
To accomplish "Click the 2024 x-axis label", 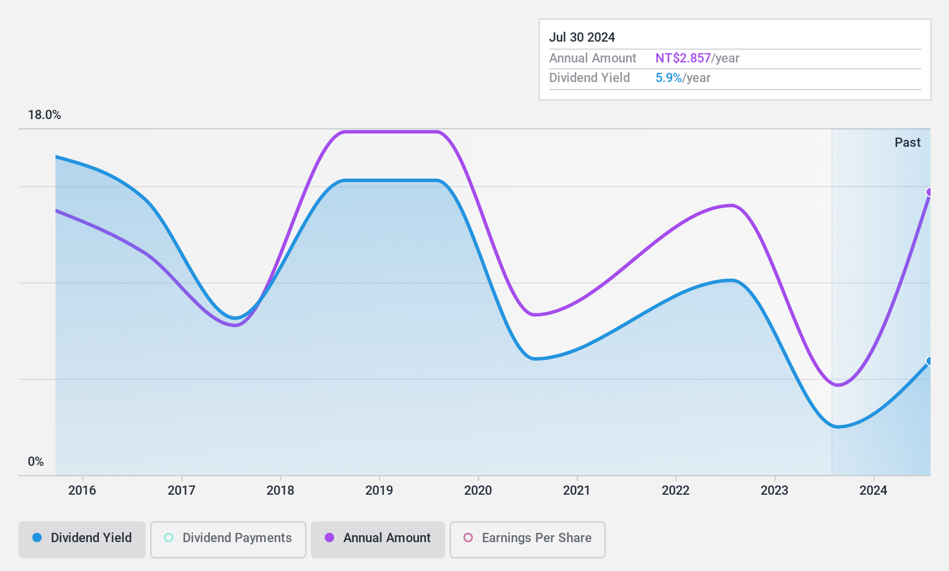I will tap(873, 491).
